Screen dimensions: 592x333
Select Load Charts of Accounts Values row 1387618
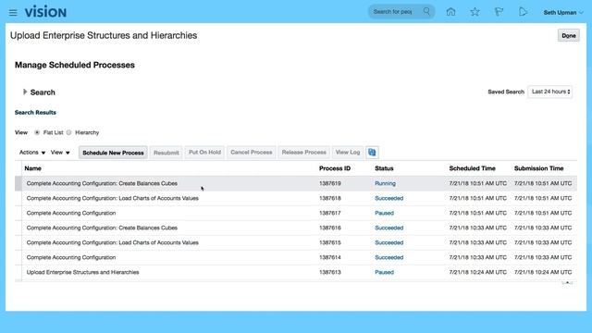[x=296, y=198]
